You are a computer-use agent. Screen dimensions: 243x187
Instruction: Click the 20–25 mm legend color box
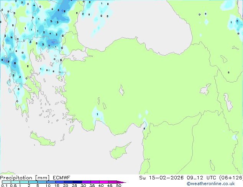click(68, 182)
